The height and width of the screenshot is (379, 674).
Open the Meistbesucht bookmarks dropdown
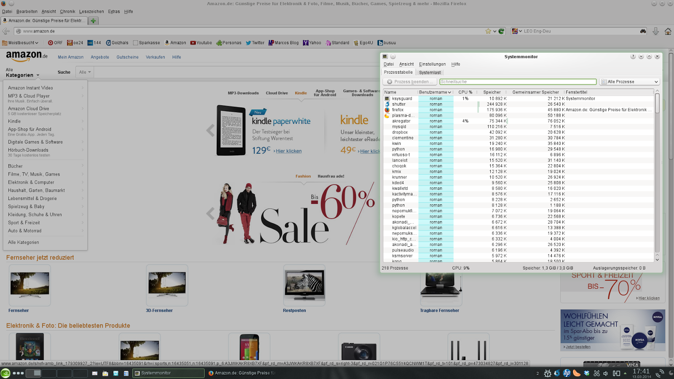click(x=20, y=43)
